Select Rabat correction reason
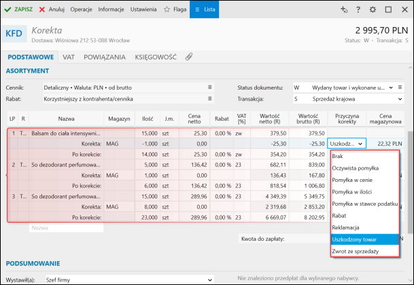Viewport: 414px width, 285px height. [x=364, y=216]
